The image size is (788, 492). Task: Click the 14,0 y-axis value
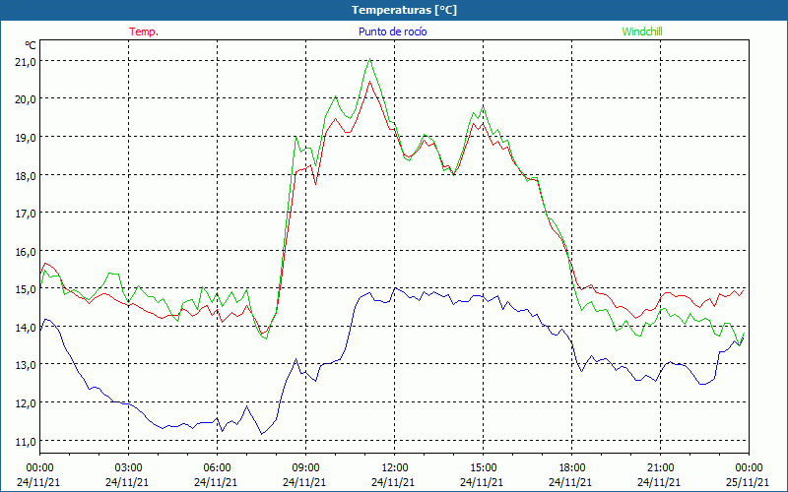tap(27, 328)
